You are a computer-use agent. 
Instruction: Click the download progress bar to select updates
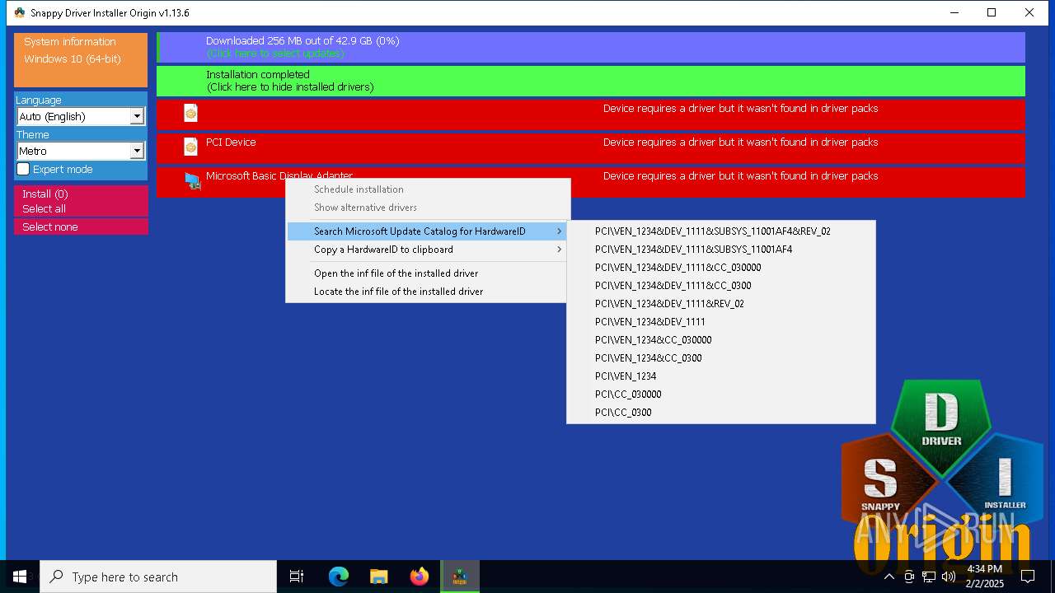coord(591,47)
